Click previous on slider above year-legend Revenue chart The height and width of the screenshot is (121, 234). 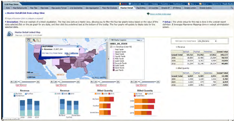click(x=56, y=82)
